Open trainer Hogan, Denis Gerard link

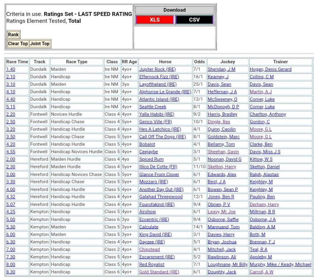click(270, 69)
